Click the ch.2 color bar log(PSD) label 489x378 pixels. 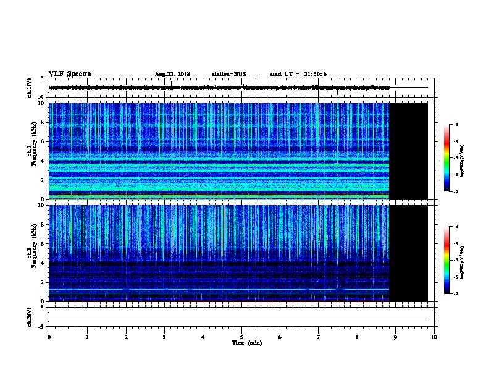click(462, 262)
